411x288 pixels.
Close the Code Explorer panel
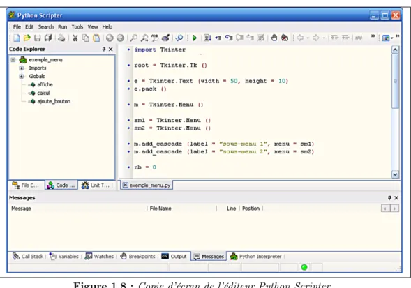tap(111, 49)
